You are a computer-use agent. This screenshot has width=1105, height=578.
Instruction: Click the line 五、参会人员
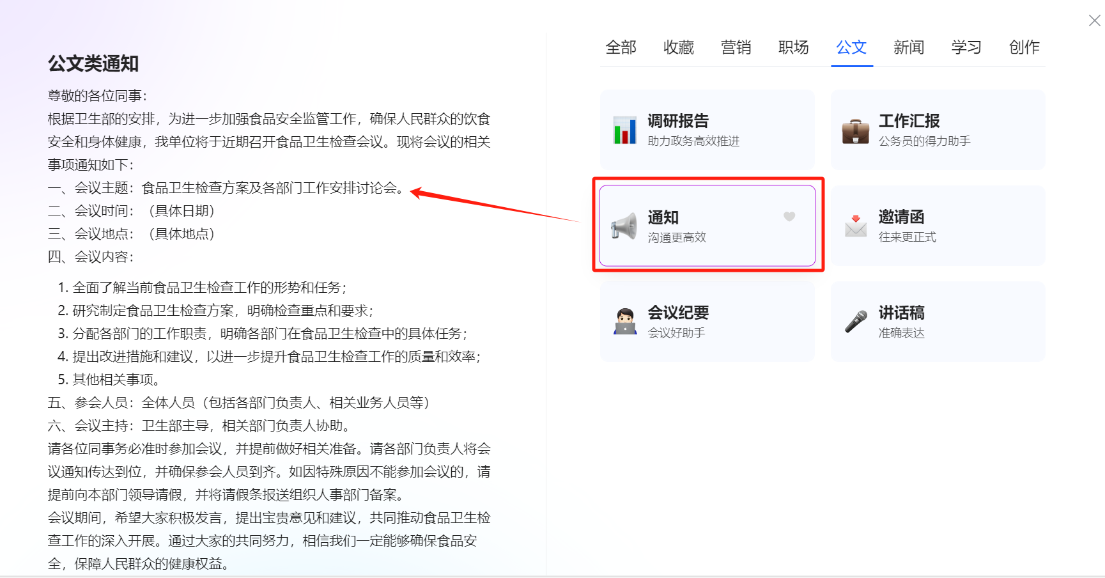(x=240, y=403)
